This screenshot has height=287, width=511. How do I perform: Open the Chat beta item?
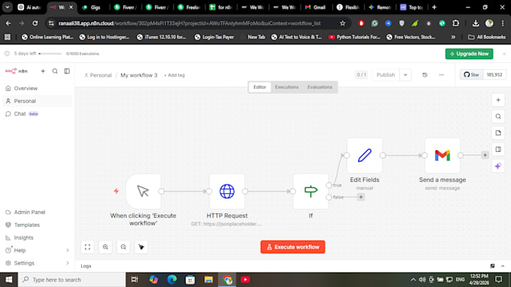pyautogui.click(x=22, y=113)
